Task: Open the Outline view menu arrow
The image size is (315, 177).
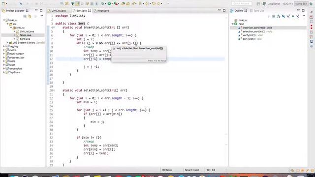Action: pyautogui.click(x=304, y=16)
